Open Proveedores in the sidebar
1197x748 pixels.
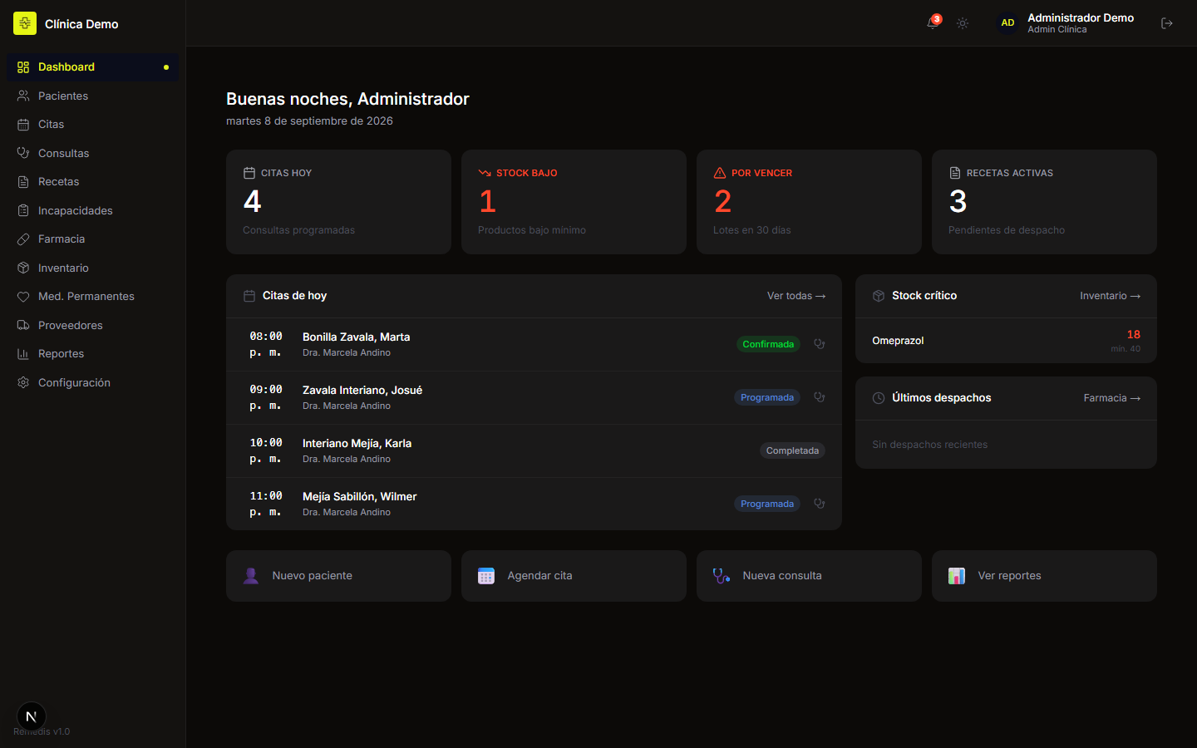92,325
